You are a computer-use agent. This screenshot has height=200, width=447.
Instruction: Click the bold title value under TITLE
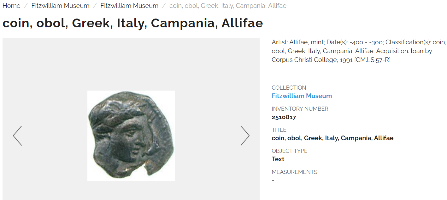[332, 138]
